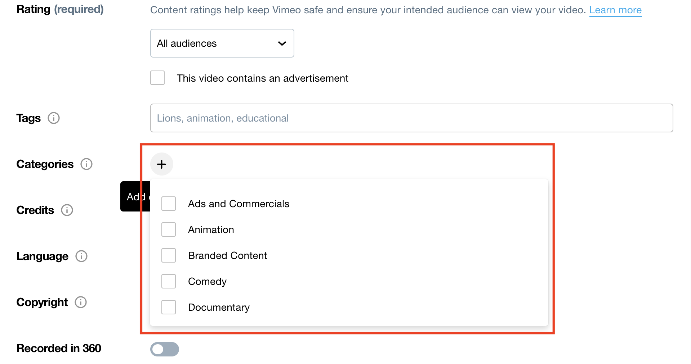
Task: Select the Animation label in category list
Action: point(211,229)
